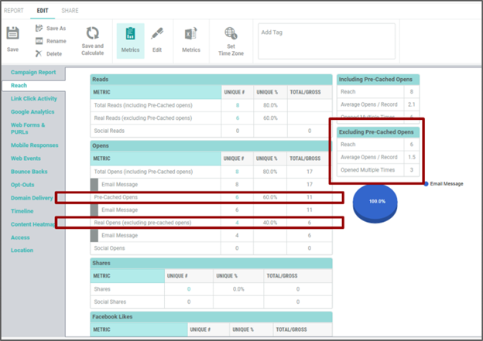Screen dimensions: 483x341
Task: Click the Save disk icon
Action: pos(12,33)
